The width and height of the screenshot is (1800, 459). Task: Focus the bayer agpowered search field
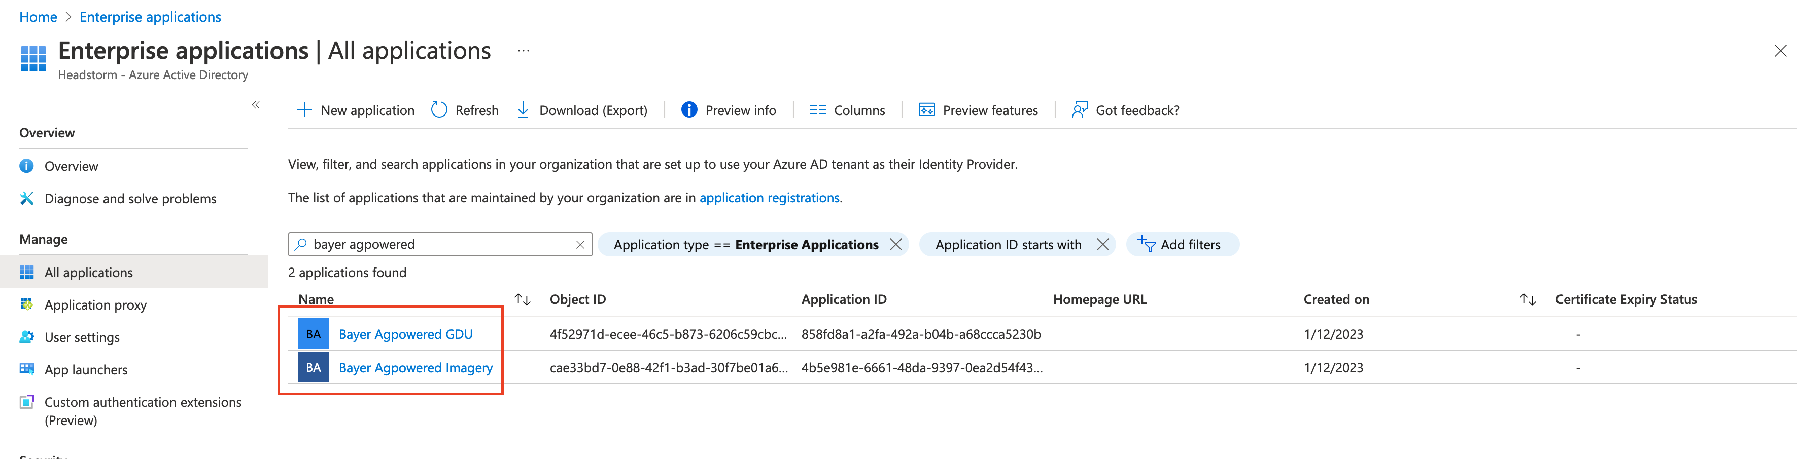[440, 244]
